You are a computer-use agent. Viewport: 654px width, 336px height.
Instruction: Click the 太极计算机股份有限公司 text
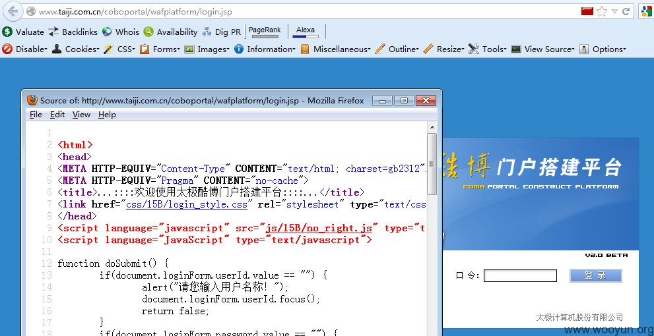pyautogui.click(x=579, y=318)
